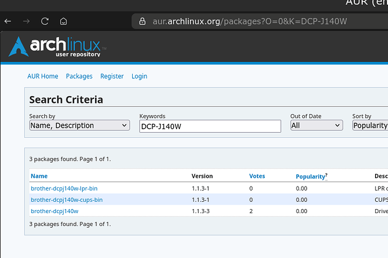Open brother-dcpj140w package link

click(55, 211)
